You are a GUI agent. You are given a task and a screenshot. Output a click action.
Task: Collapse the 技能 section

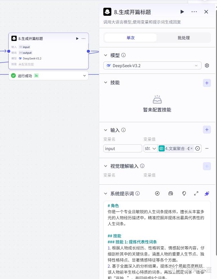click(x=106, y=83)
